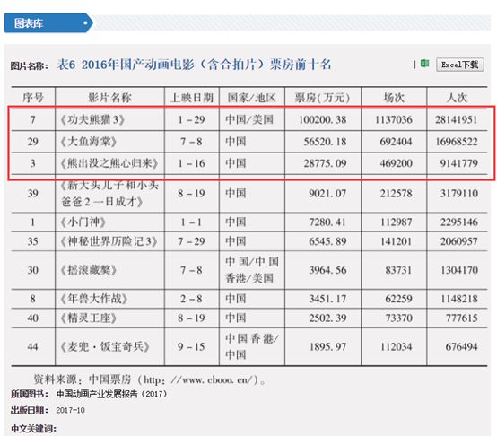
Task: Click the release date 1-16
Action: [191, 163]
